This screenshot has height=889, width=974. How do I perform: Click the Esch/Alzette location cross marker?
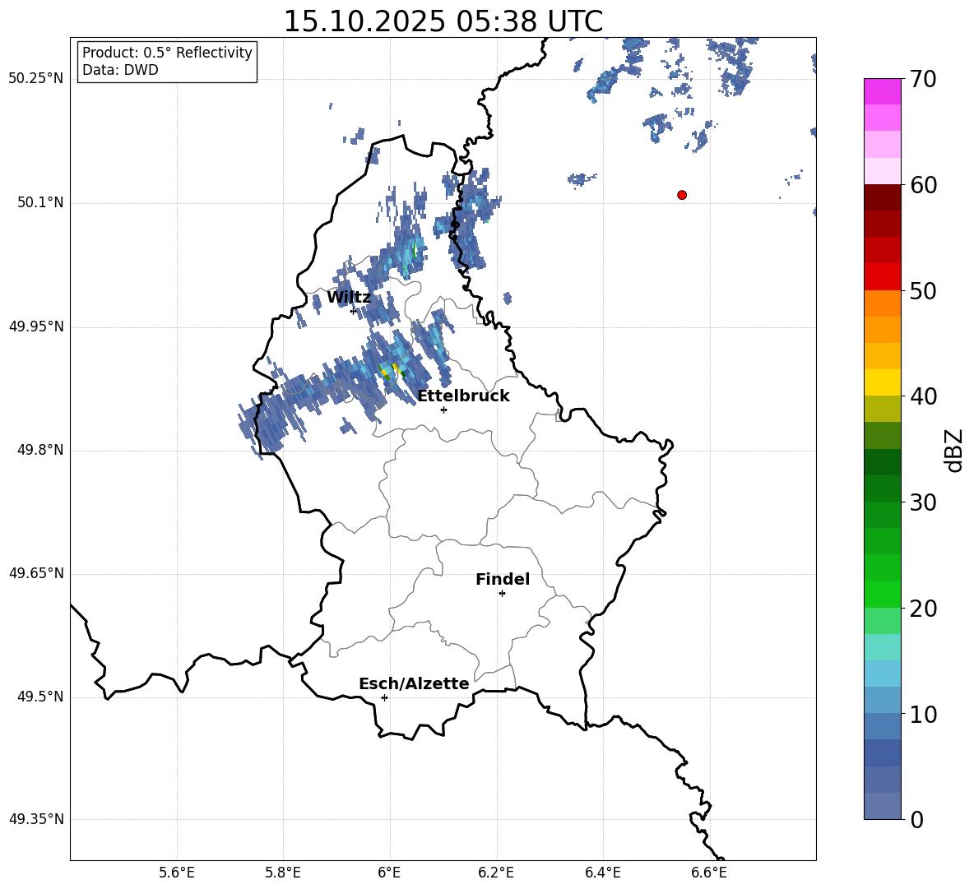[x=384, y=697]
